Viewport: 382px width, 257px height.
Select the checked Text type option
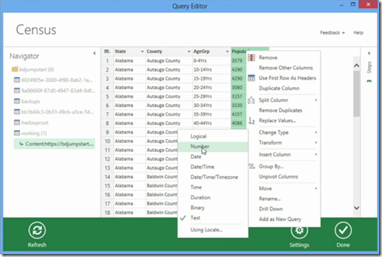[x=213, y=218]
